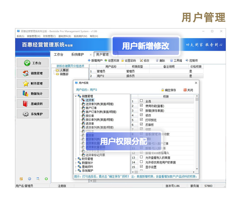Toggle 使用功能(查看) checkbox
241x204 pixels.
click(141, 105)
